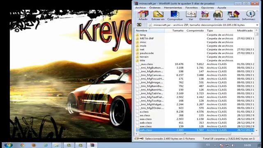
Task: Open the WinRAR taskbar button
Action: (x=92, y=145)
